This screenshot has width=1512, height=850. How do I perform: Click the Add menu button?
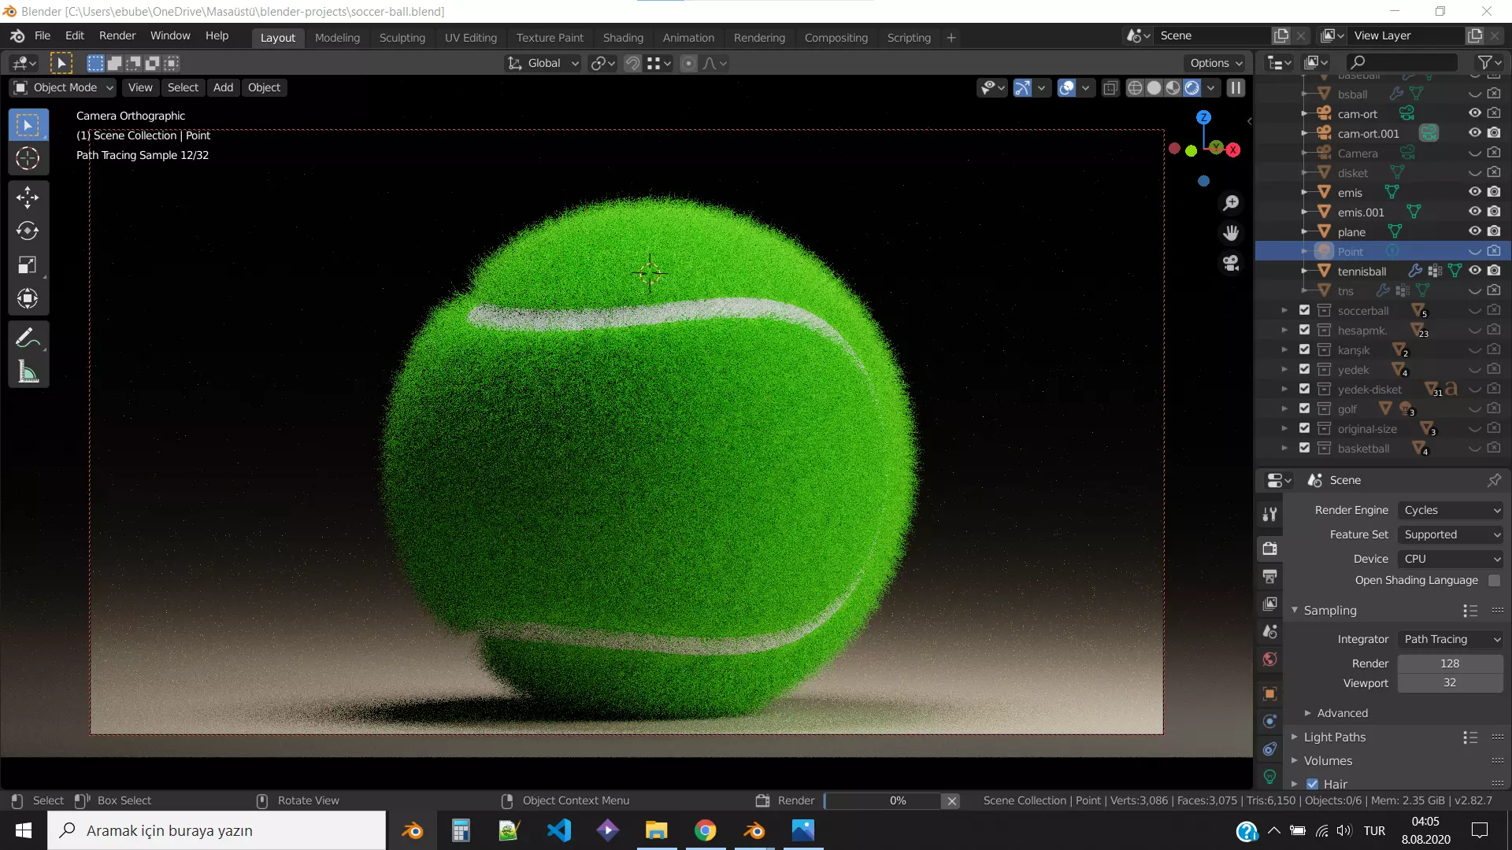click(x=223, y=87)
